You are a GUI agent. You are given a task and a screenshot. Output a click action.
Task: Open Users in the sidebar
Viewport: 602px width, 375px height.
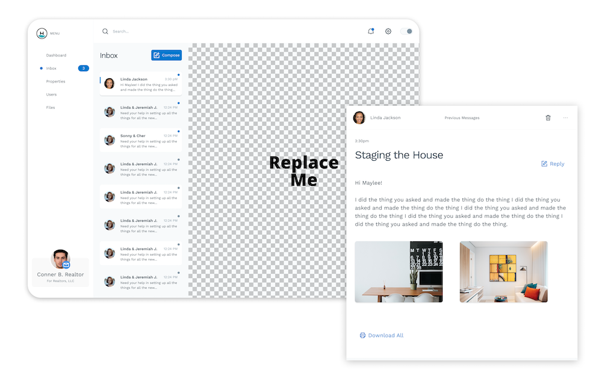51,95
